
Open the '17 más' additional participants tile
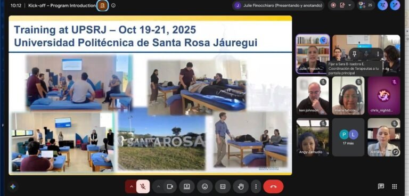[348, 137]
